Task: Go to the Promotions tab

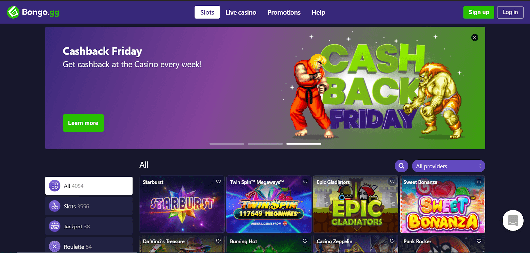Action: click(x=284, y=12)
